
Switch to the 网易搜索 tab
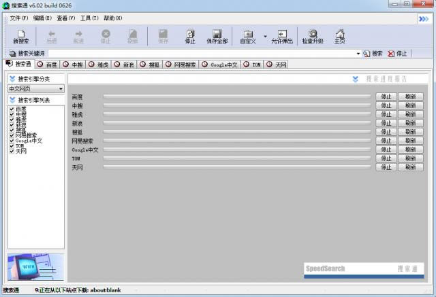point(181,65)
